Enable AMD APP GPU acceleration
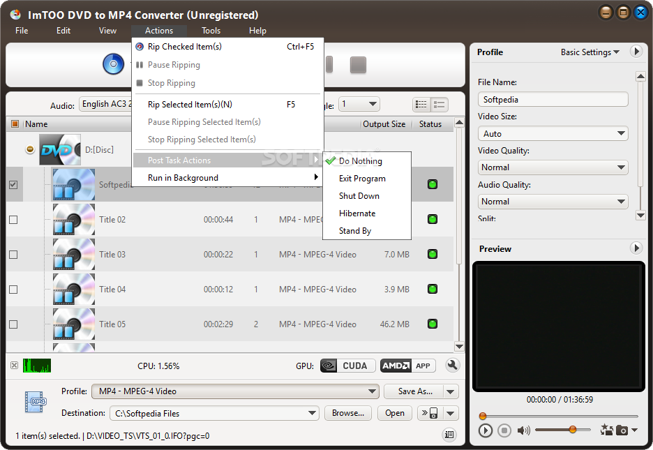Screen dimensions: 653x450 [x=407, y=366]
